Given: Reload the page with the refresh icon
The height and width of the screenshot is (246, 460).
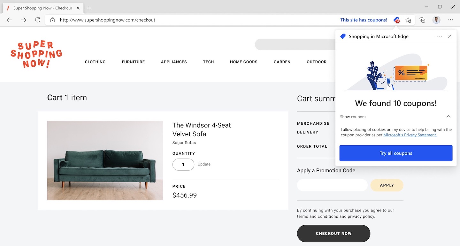Looking at the screenshot, I should 38,20.
